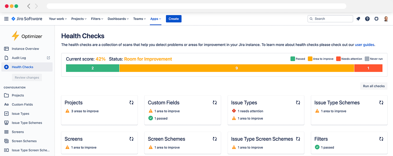Viewport: 393px width, 156px height.
Task: Expand the Your work dropdown
Action: [x=58, y=19]
